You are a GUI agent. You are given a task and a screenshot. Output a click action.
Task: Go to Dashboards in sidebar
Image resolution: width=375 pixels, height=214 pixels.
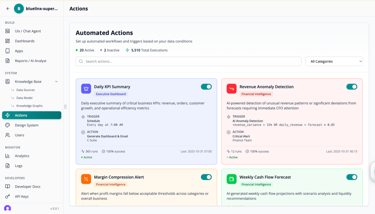click(25, 41)
